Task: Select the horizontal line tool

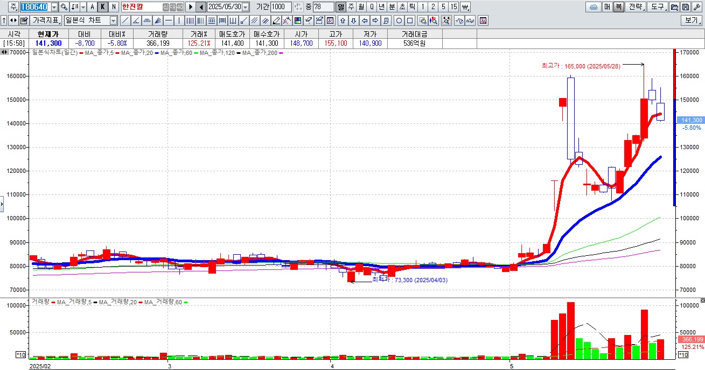Action: tap(168, 20)
